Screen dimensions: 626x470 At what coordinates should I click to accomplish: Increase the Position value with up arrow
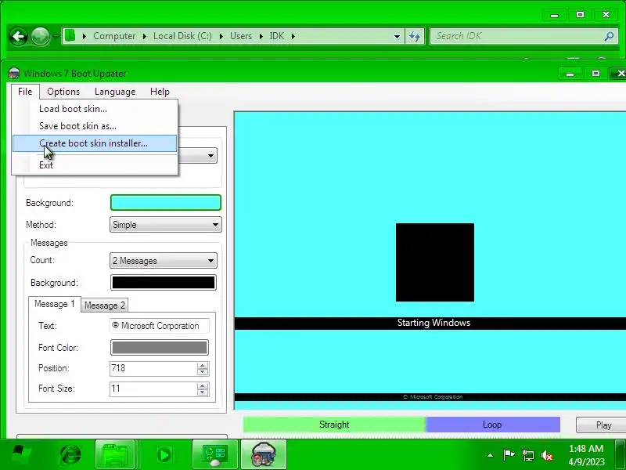click(203, 365)
